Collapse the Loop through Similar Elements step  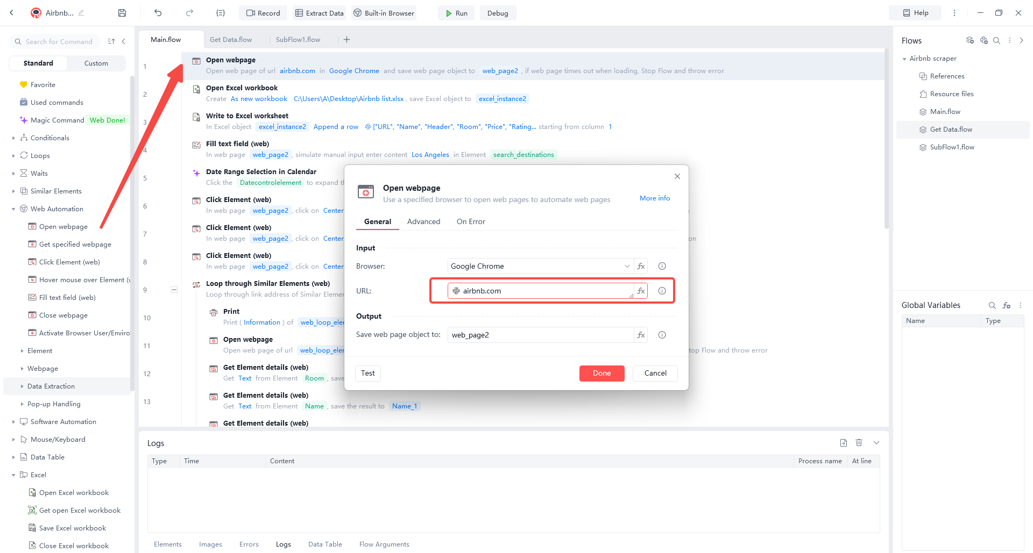pos(174,289)
